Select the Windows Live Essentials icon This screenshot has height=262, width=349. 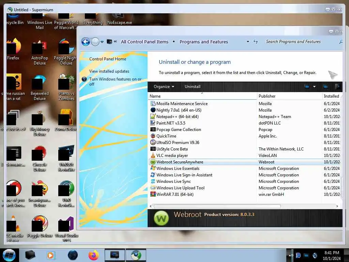pos(153,168)
